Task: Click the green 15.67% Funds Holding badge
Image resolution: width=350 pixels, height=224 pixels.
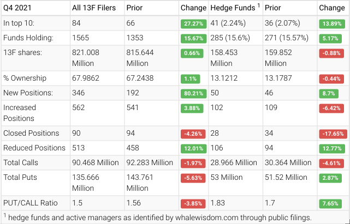Action: tap(193, 39)
